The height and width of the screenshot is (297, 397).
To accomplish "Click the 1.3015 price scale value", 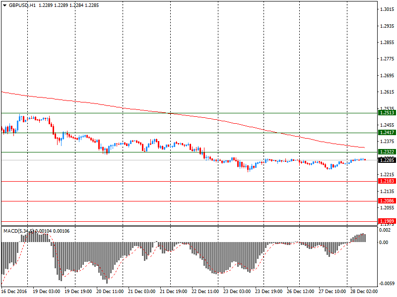I will click(x=387, y=9).
